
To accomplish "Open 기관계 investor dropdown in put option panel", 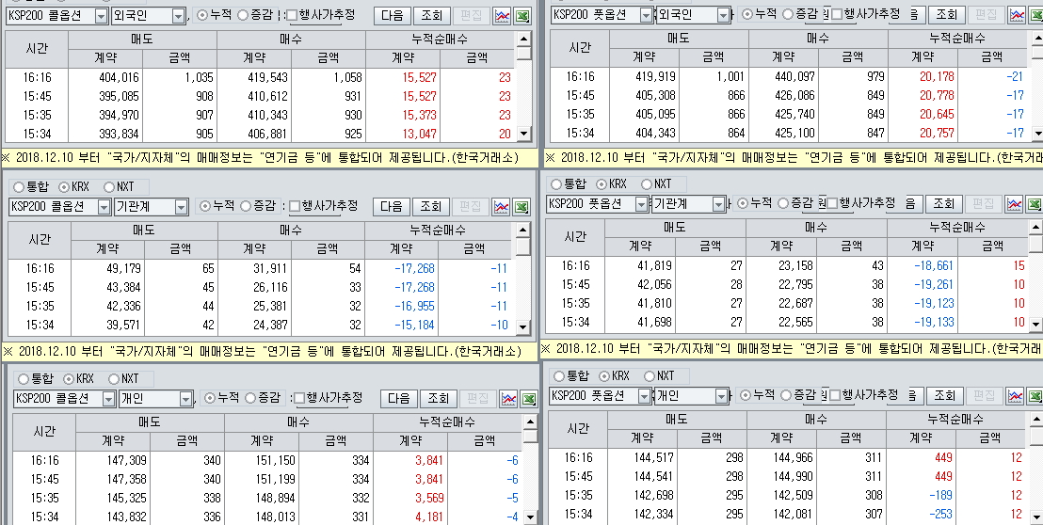I will 718,204.
